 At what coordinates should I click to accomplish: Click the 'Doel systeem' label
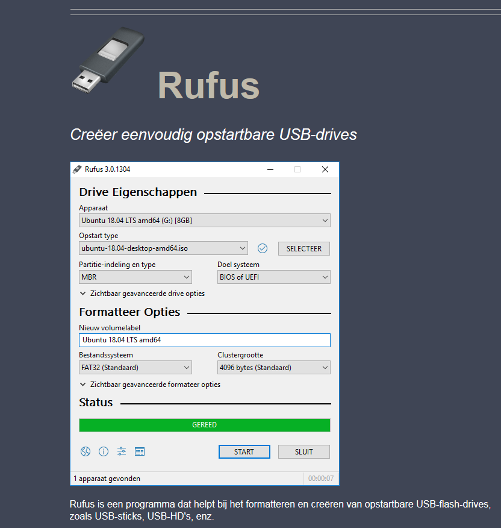(x=238, y=265)
